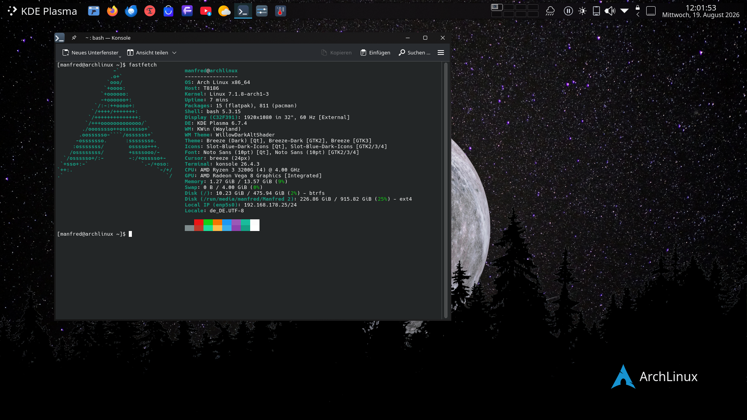Viewport: 747px width, 420px height.
Task: Open Firefox from the panel
Action: coord(112,11)
